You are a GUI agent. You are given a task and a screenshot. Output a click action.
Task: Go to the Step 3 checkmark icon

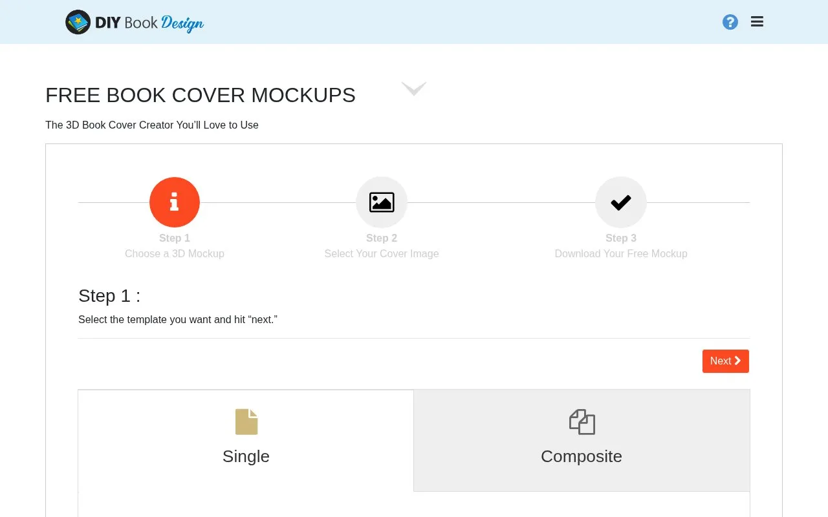(x=621, y=202)
